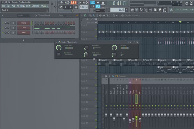Open the plugin picker plug icon
This screenshot has height=129, width=194.
click(x=160, y=10)
